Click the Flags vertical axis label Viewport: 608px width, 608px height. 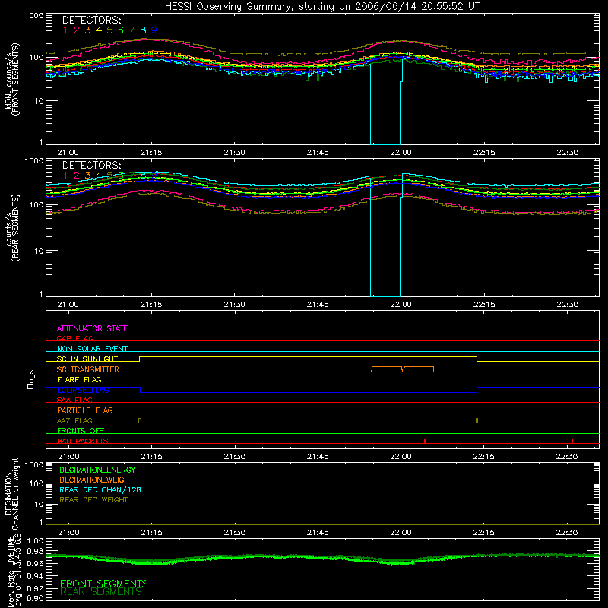point(31,379)
